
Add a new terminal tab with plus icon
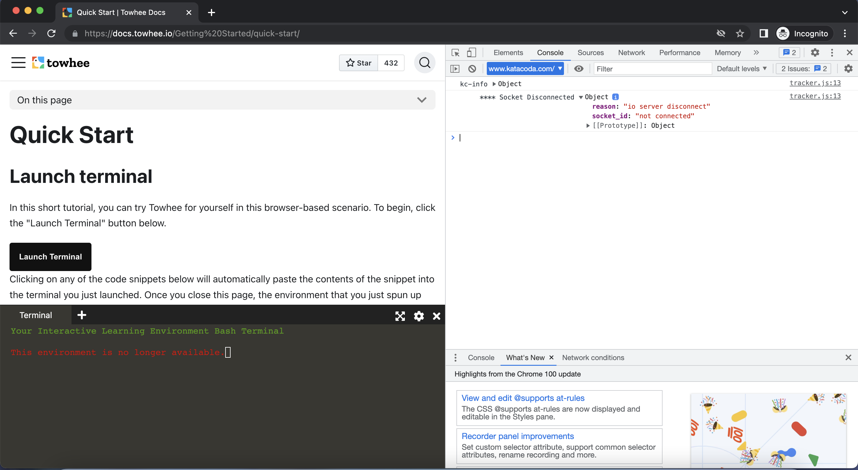click(82, 315)
